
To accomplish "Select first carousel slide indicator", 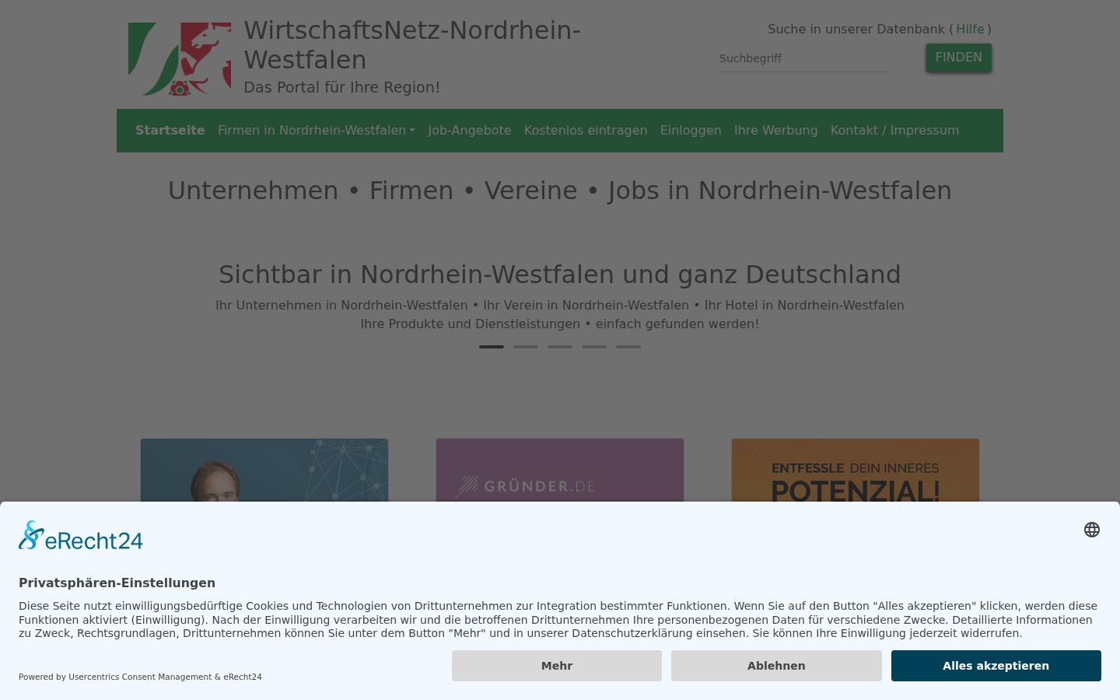I will pyautogui.click(x=492, y=347).
